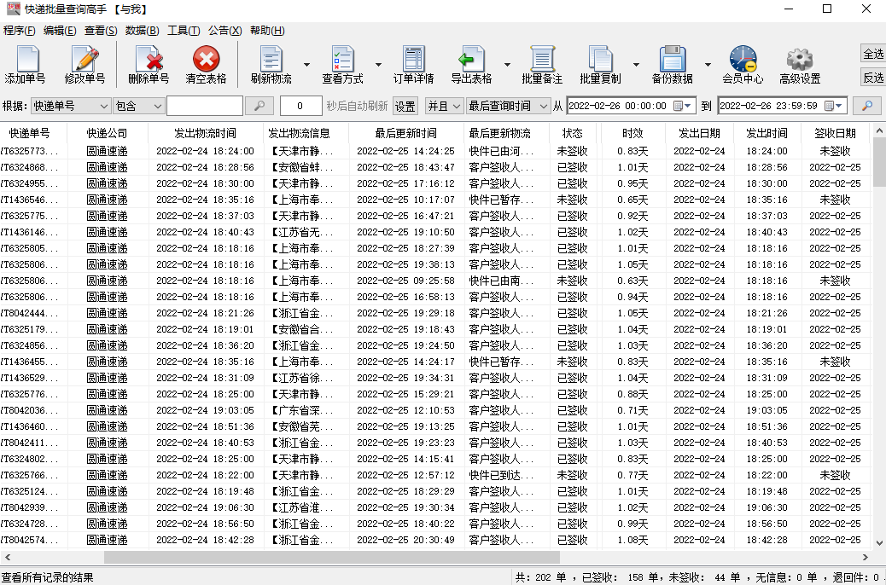This screenshot has height=585, width=886.
Task: Open the 工具(T) menu
Action: tap(184, 31)
